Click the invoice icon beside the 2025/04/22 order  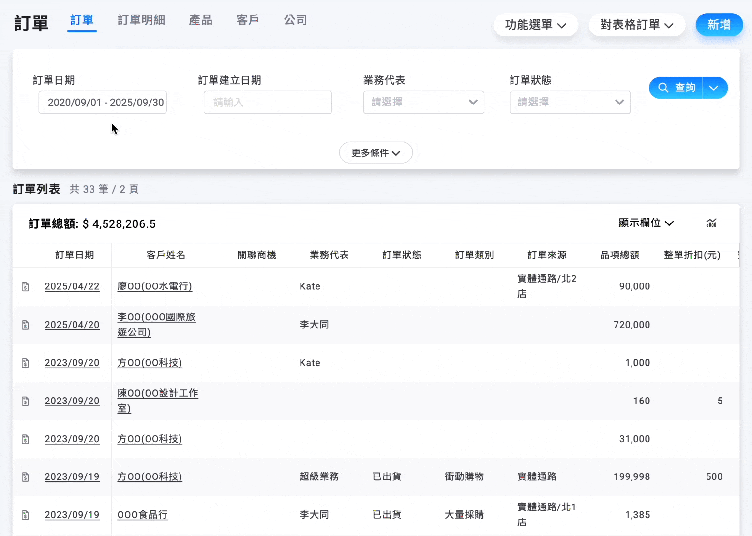(26, 286)
